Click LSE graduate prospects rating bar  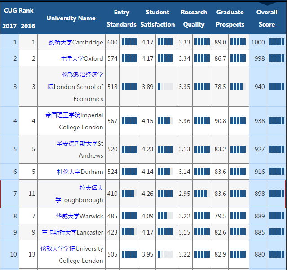[238, 86]
